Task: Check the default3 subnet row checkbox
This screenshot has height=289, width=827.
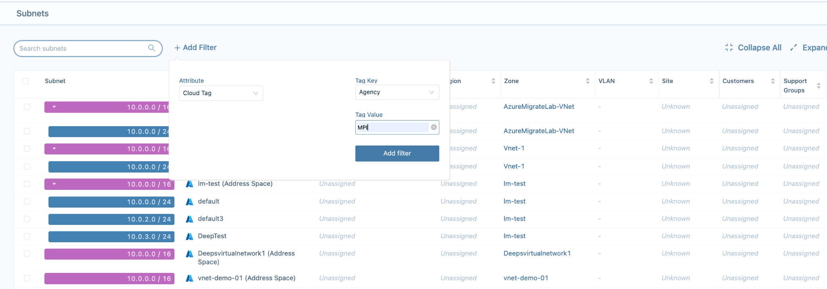Action: pyautogui.click(x=27, y=219)
